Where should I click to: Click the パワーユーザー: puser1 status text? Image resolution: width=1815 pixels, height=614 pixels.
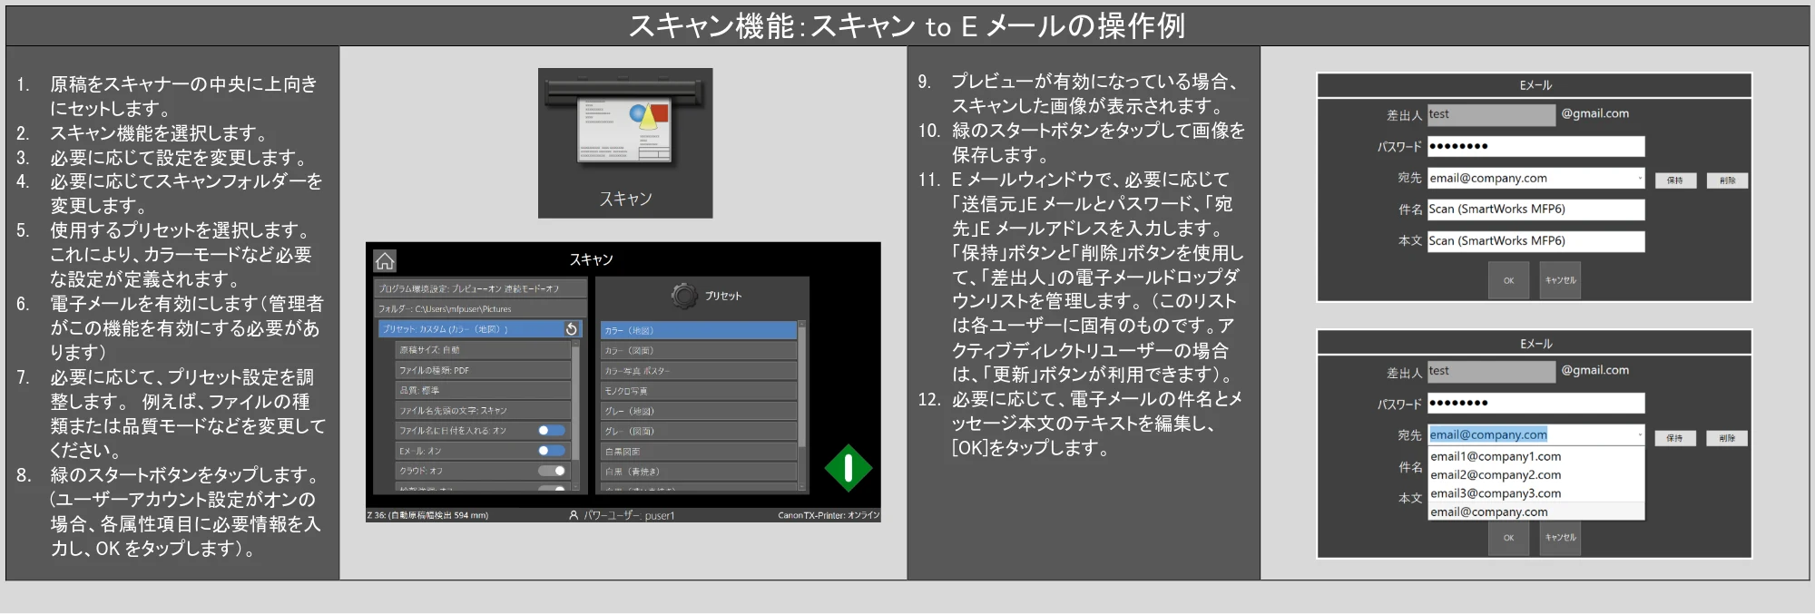629,515
